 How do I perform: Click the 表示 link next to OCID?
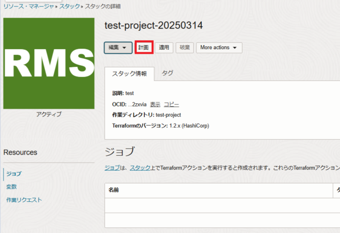pyautogui.click(x=155, y=104)
